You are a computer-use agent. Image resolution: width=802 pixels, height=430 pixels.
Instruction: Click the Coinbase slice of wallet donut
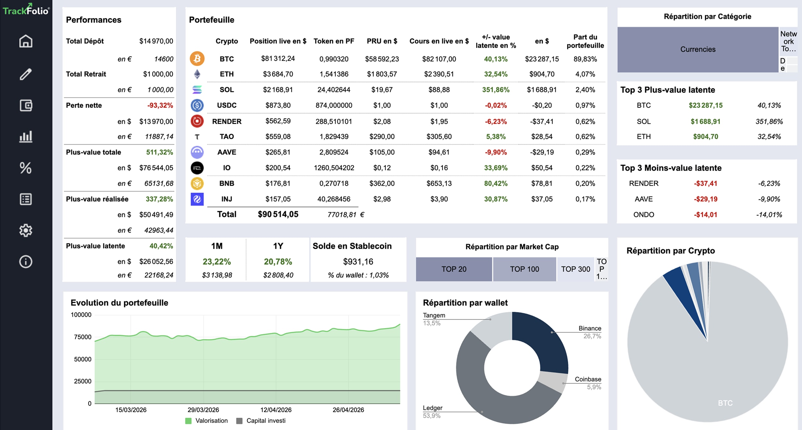[552, 382]
